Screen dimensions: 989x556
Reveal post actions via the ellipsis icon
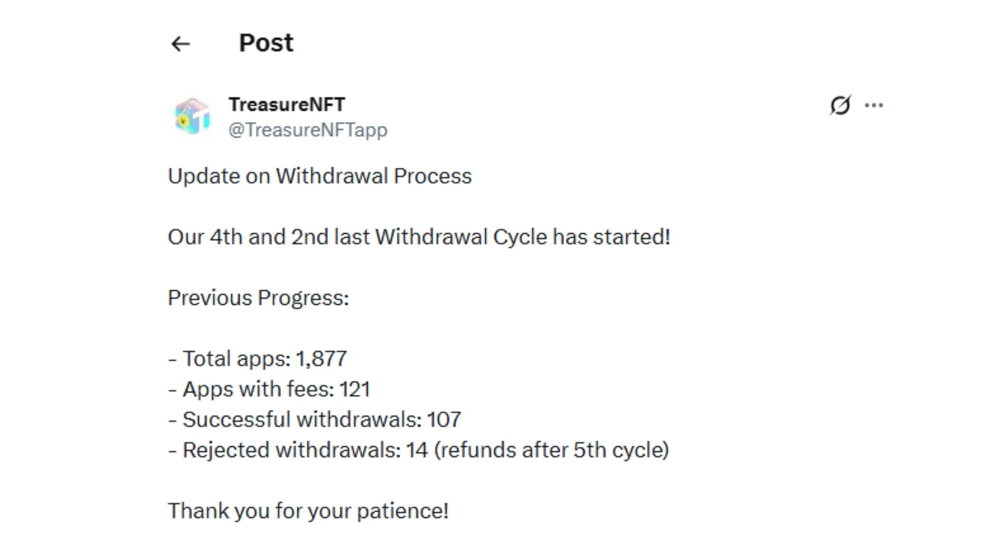[x=874, y=105]
